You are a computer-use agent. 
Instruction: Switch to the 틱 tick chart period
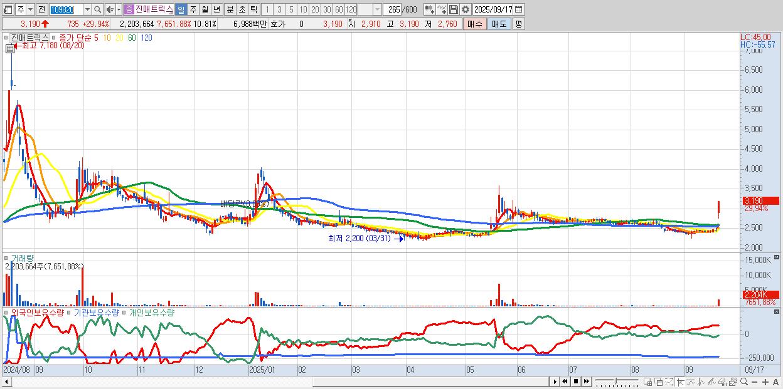253,9
